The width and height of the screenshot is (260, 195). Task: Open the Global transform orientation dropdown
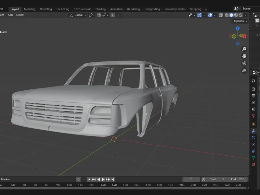point(78,15)
